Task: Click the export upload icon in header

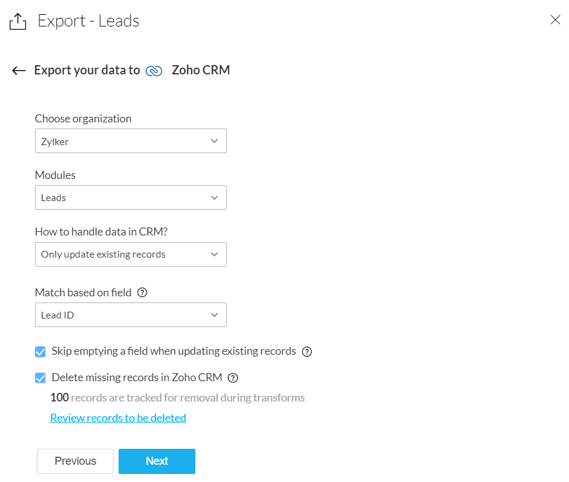Action: [x=18, y=22]
